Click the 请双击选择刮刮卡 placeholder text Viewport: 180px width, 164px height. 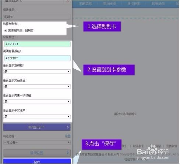pos(125,114)
